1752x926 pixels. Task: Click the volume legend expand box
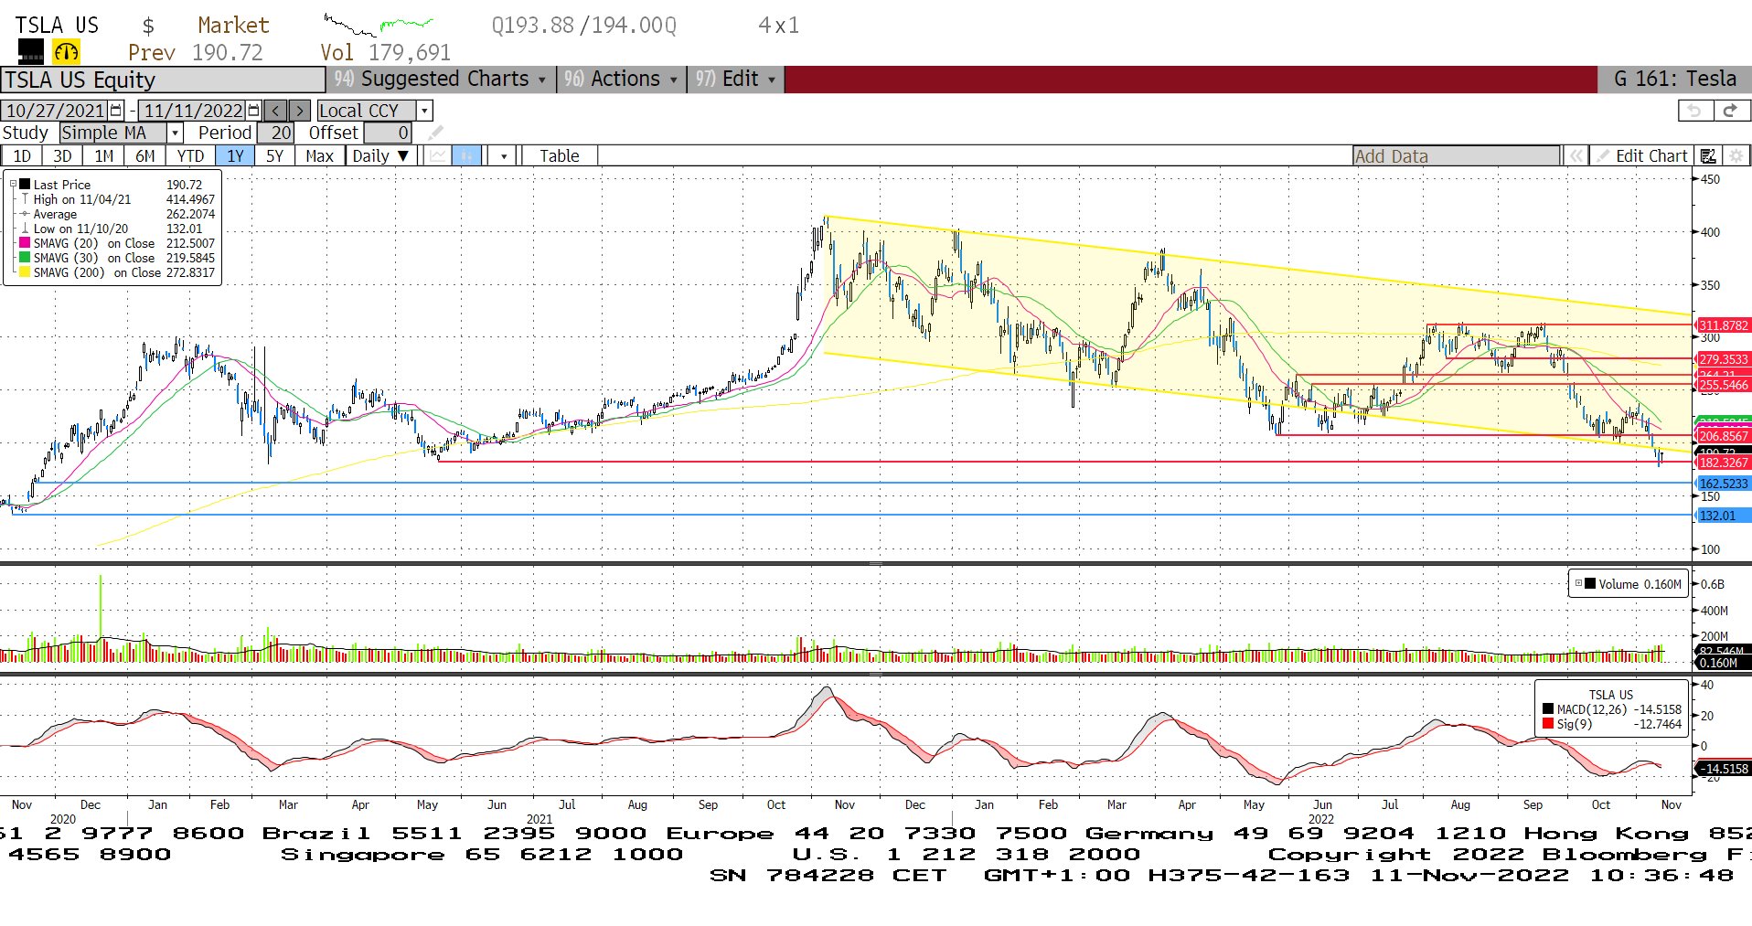tap(1578, 583)
